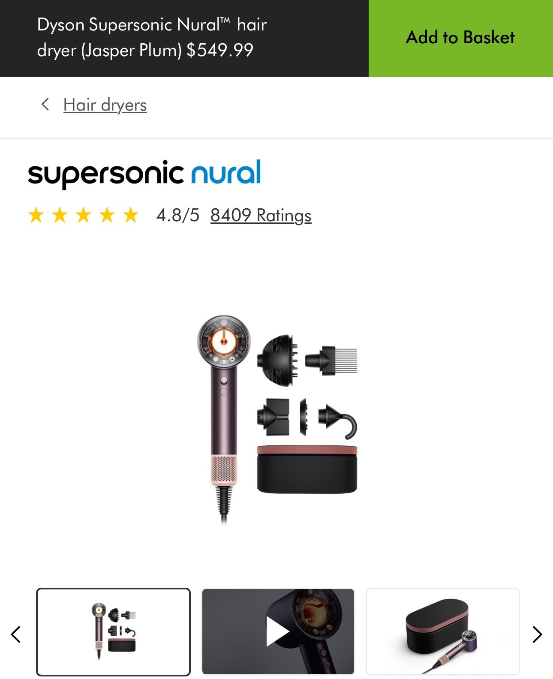553x679 pixels.
Task: Click the 4.8/5 rating score
Action: click(x=178, y=215)
